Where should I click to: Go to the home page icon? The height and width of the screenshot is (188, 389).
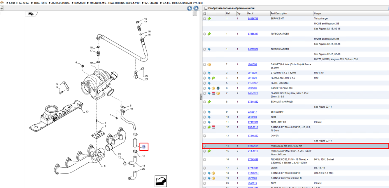(x=2, y=3)
